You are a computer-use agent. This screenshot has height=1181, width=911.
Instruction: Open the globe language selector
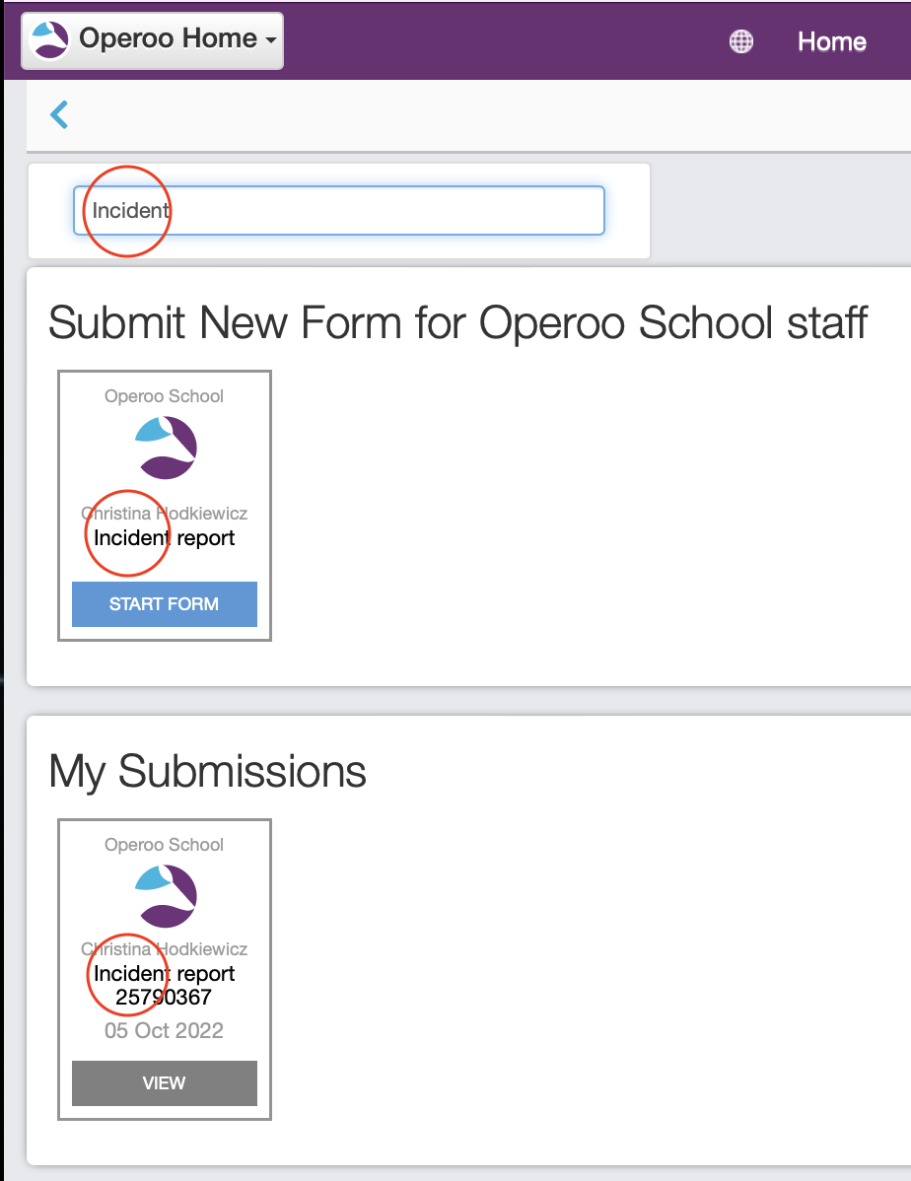pos(741,41)
